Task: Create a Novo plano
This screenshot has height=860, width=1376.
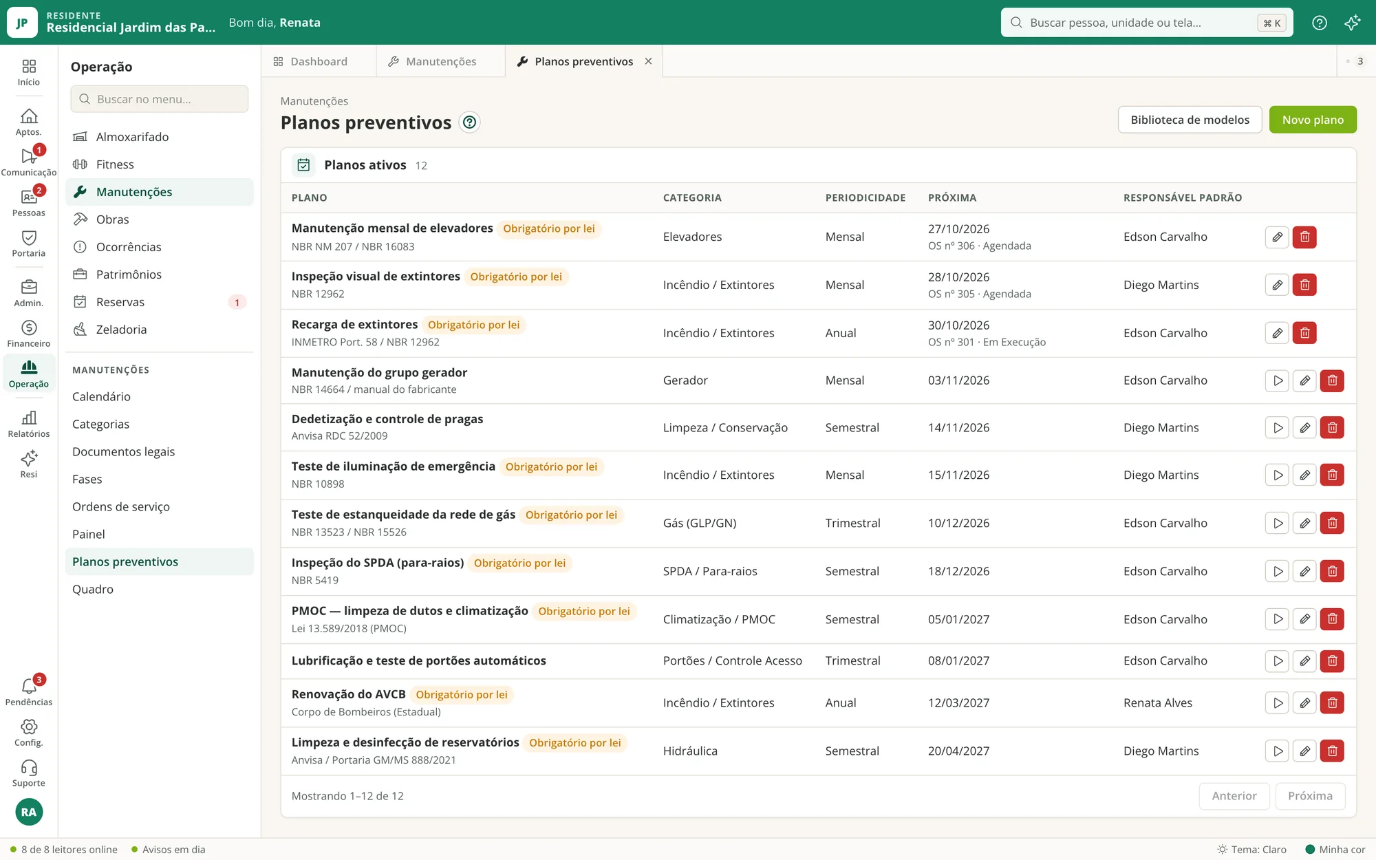Action: [x=1313, y=120]
